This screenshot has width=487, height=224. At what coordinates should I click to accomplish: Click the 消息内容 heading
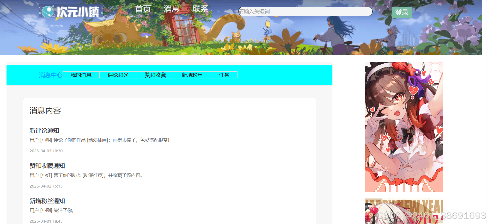pyautogui.click(x=45, y=111)
